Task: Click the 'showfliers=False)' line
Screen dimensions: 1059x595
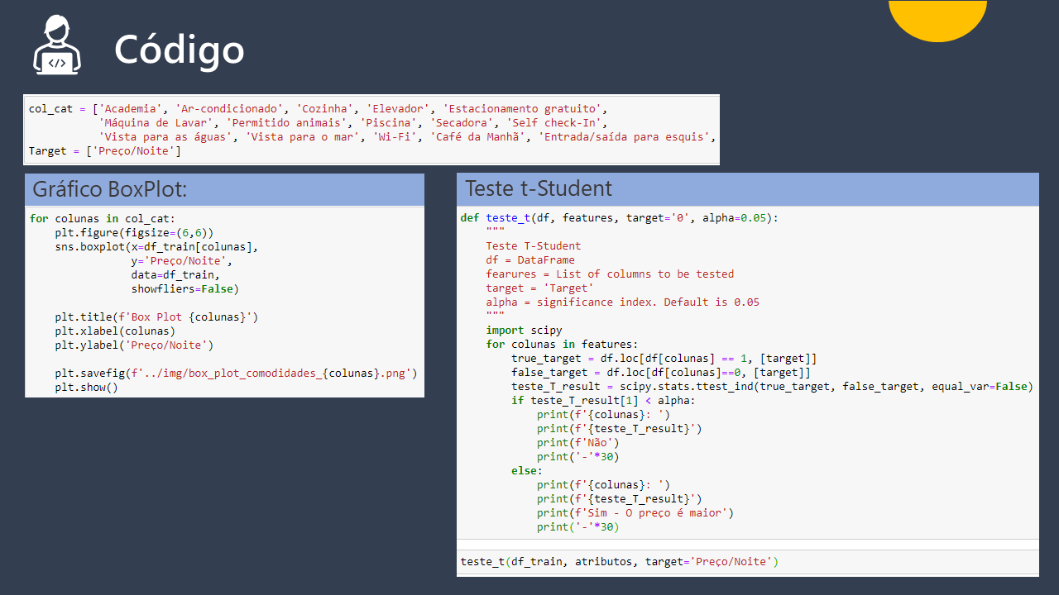Action: click(184, 288)
